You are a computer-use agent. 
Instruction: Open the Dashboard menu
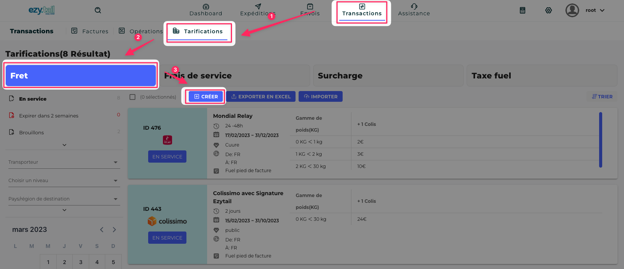pos(206,10)
